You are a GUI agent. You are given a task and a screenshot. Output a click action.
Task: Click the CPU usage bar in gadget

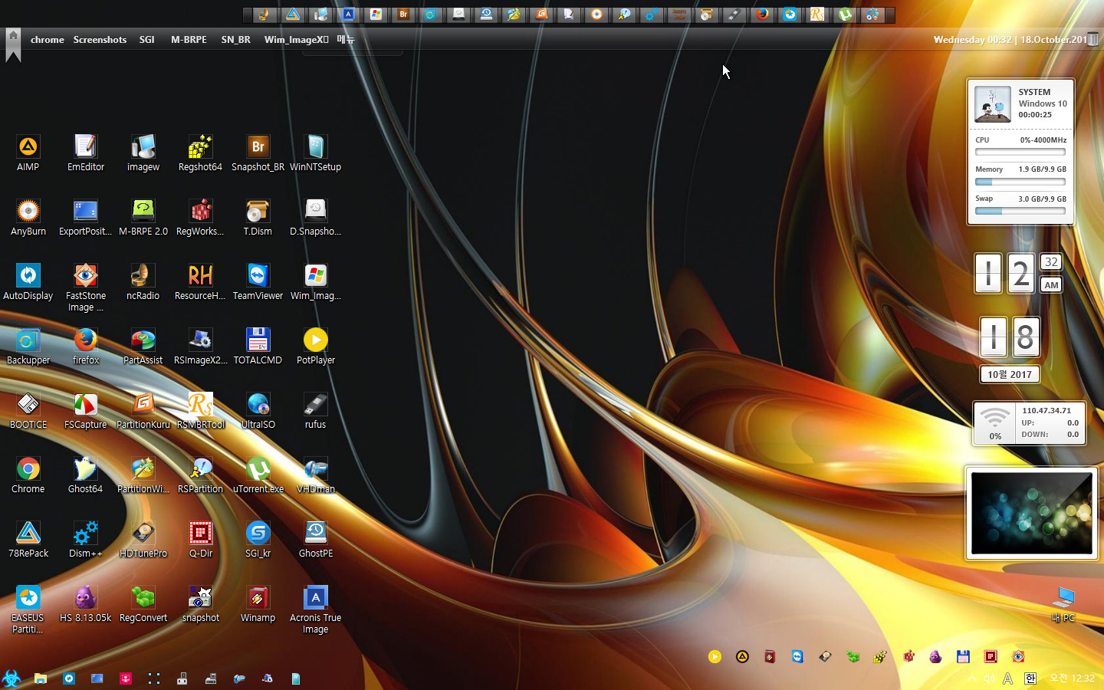(x=1020, y=152)
